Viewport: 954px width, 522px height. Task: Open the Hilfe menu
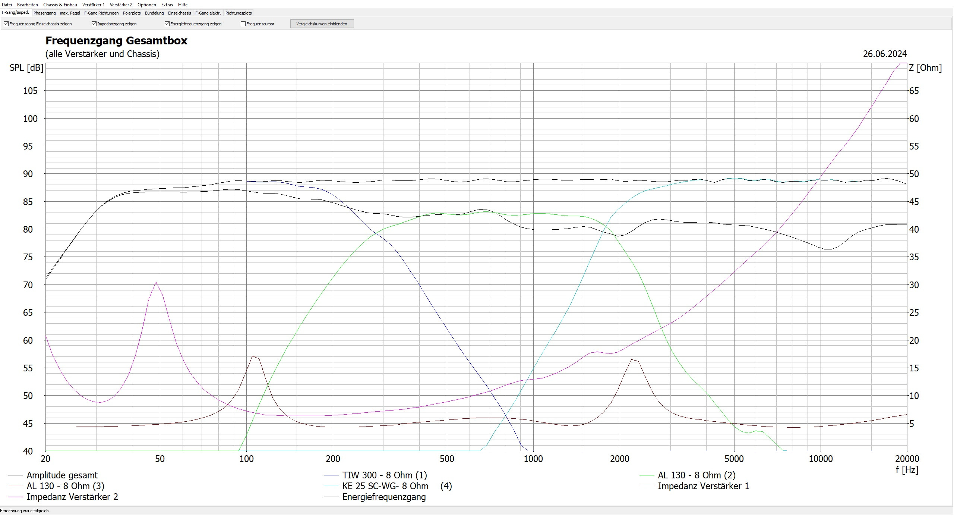coord(183,5)
